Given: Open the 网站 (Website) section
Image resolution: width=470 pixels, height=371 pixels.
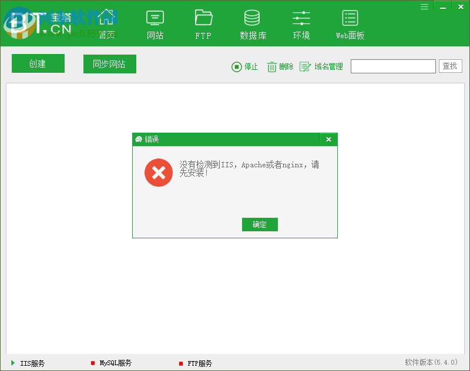Looking at the screenshot, I should tap(155, 23).
